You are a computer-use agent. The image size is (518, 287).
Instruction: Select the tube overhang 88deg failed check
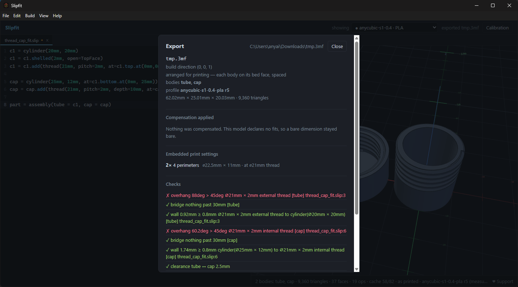[256, 196]
